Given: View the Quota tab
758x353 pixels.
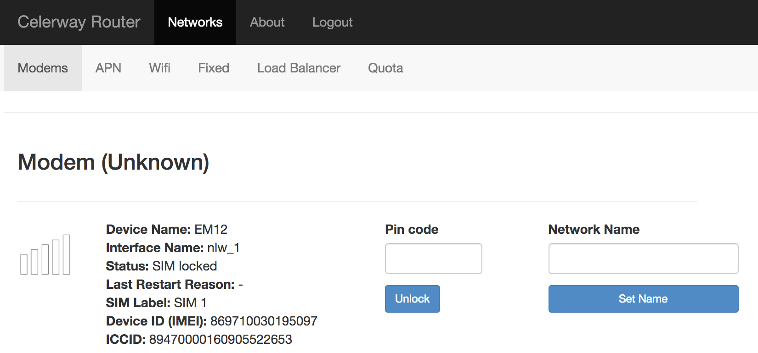Looking at the screenshot, I should click(385, 68).
